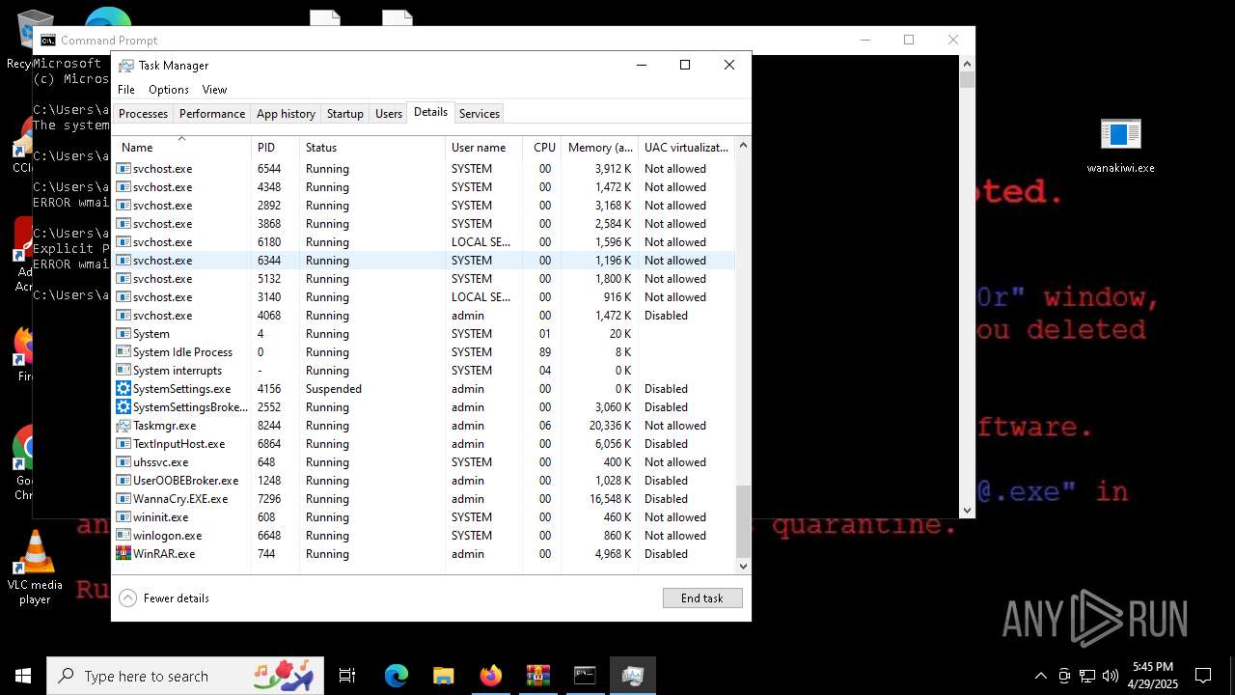This screenshot has height=695, width=1235.
Task: Click the End task button
Action: coord(702,598)
